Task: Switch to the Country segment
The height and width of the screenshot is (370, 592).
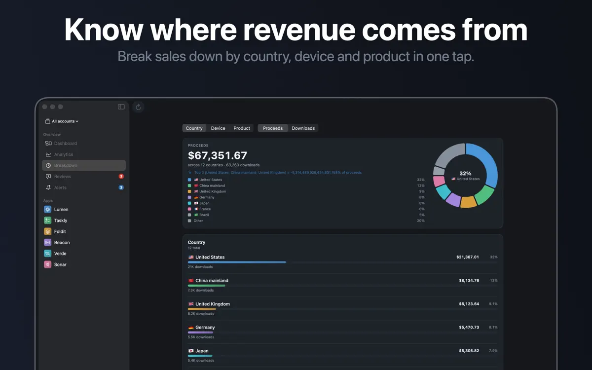Action: (x=194, y=128)
